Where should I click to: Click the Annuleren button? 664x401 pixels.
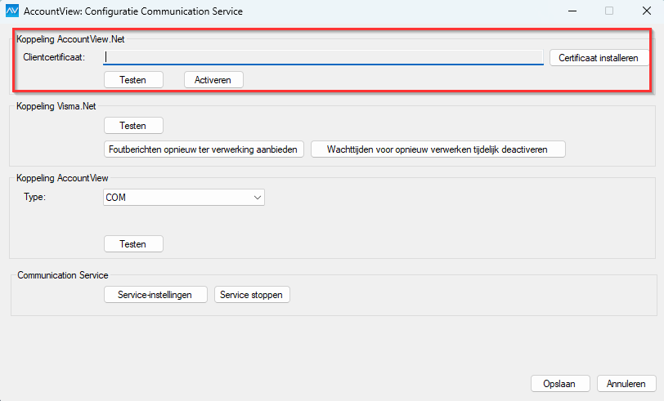click(626, 384)
